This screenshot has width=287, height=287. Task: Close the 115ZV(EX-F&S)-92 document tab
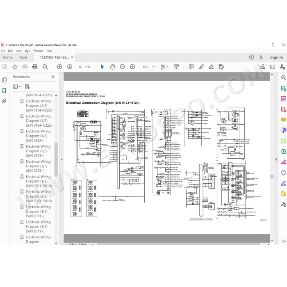[72, 57]
